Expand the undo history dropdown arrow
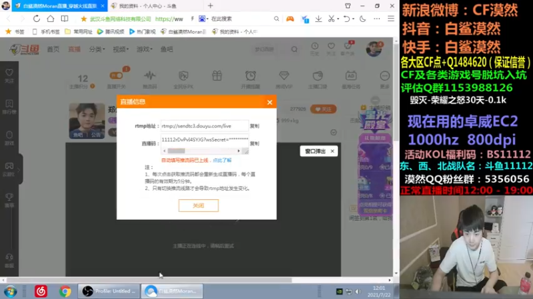This screenshot has width=533, height=299. [x=353, y=19]
